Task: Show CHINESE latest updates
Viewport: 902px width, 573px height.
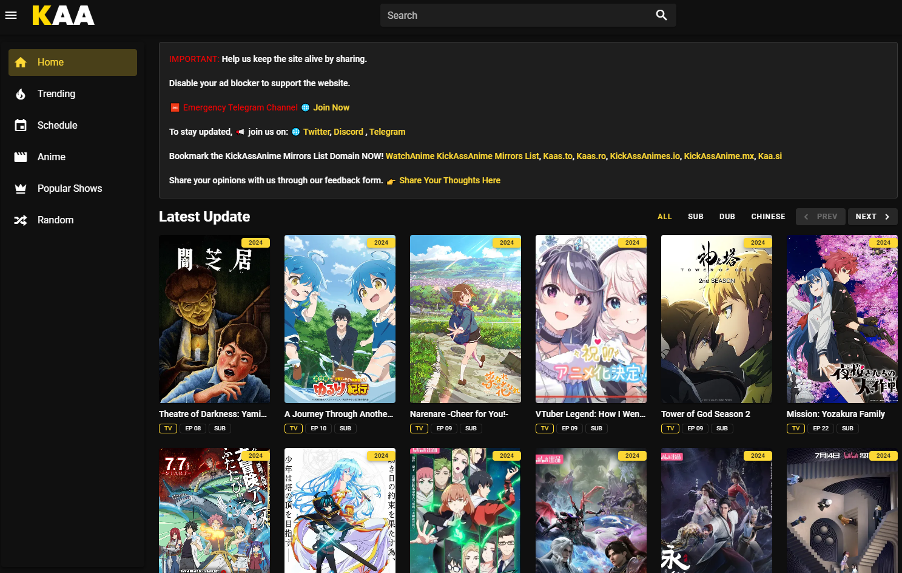Action: pyautogui.click(x=768, y=217)
